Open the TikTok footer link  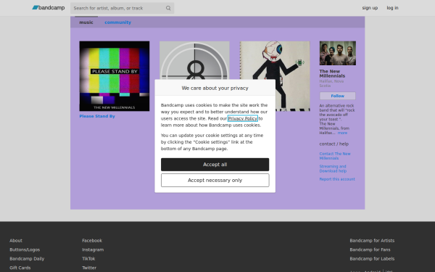click(x=88, y=259)
